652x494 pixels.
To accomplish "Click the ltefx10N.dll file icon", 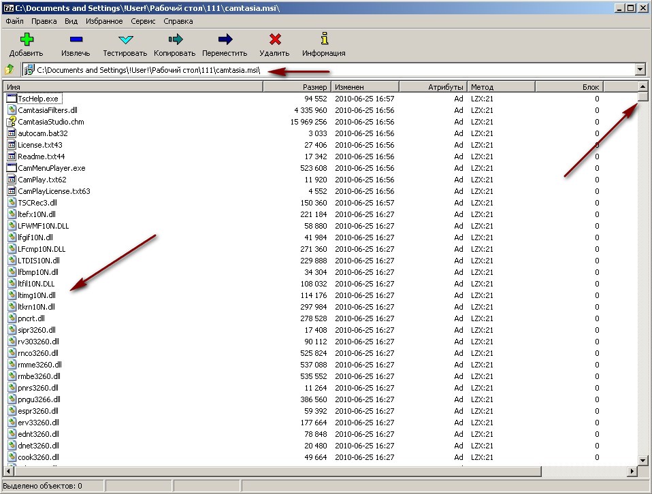I will click(12, 214).
